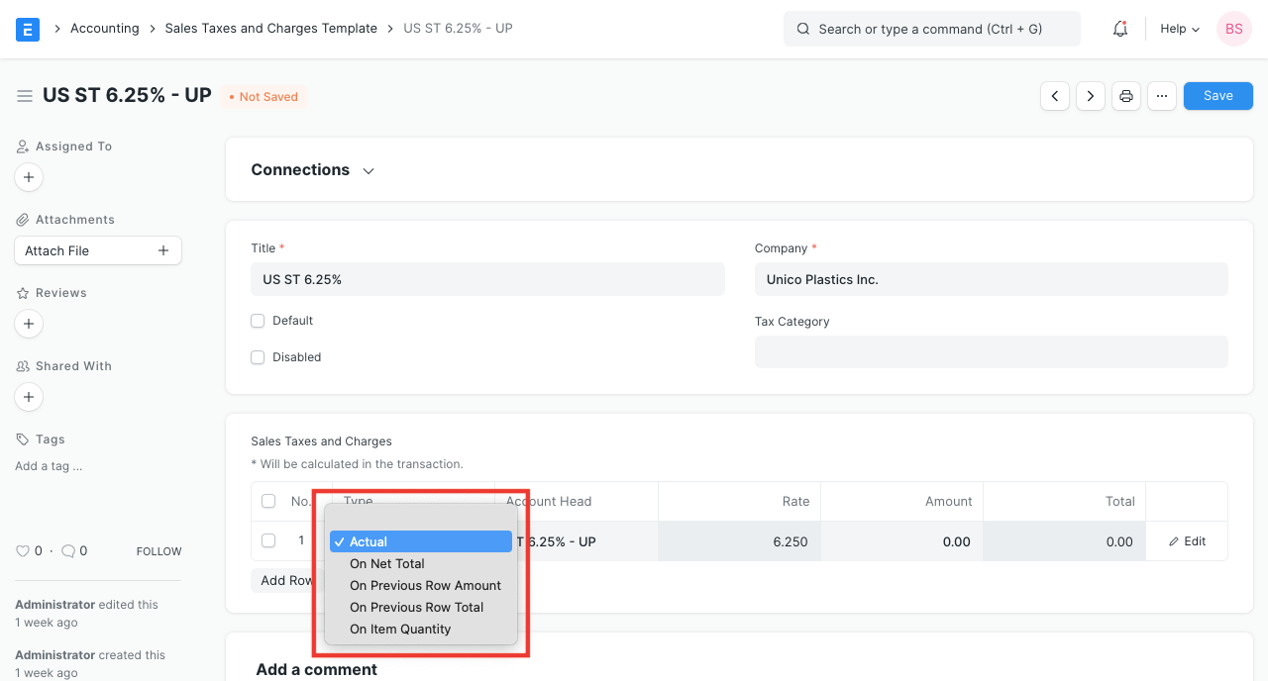
Task: Save the tax template
Action: coord(1217,95)
